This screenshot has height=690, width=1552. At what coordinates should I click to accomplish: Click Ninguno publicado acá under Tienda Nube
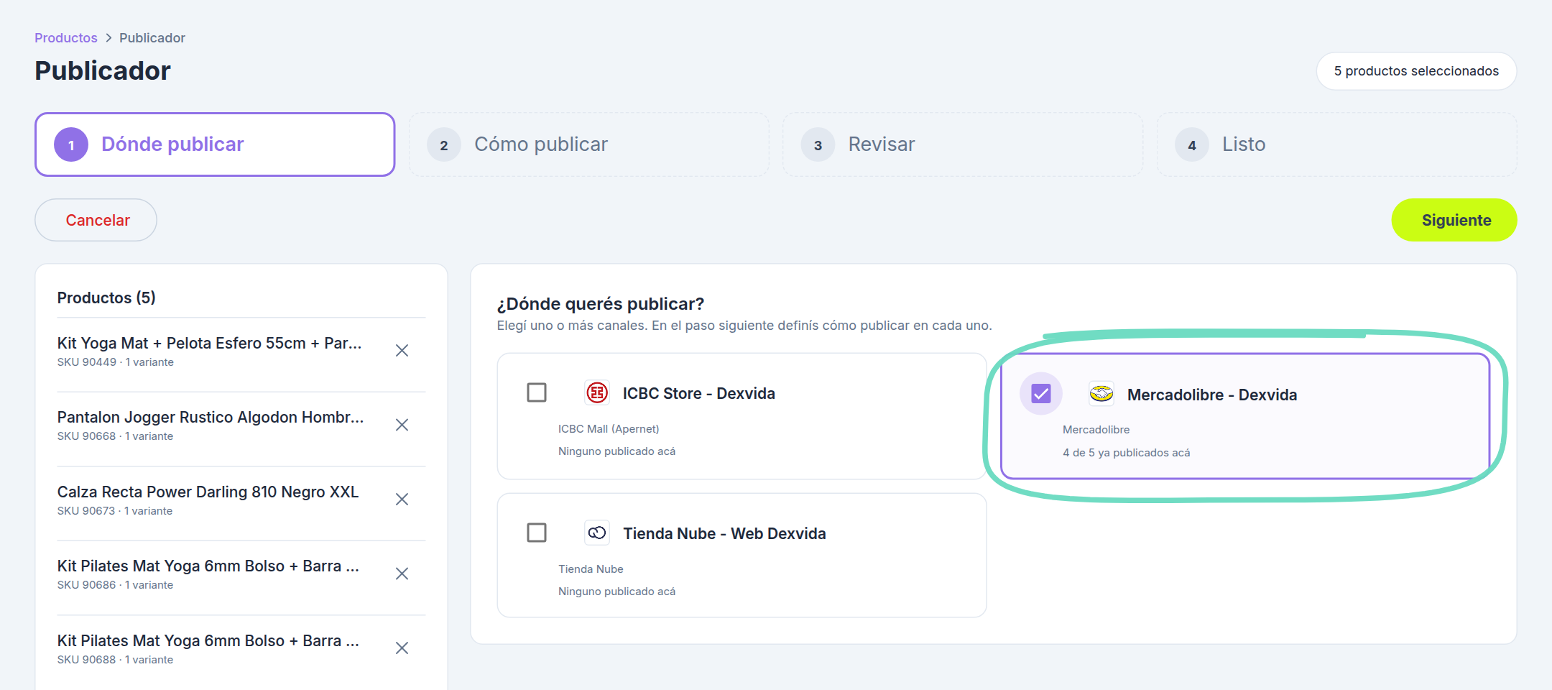point(616,592)
